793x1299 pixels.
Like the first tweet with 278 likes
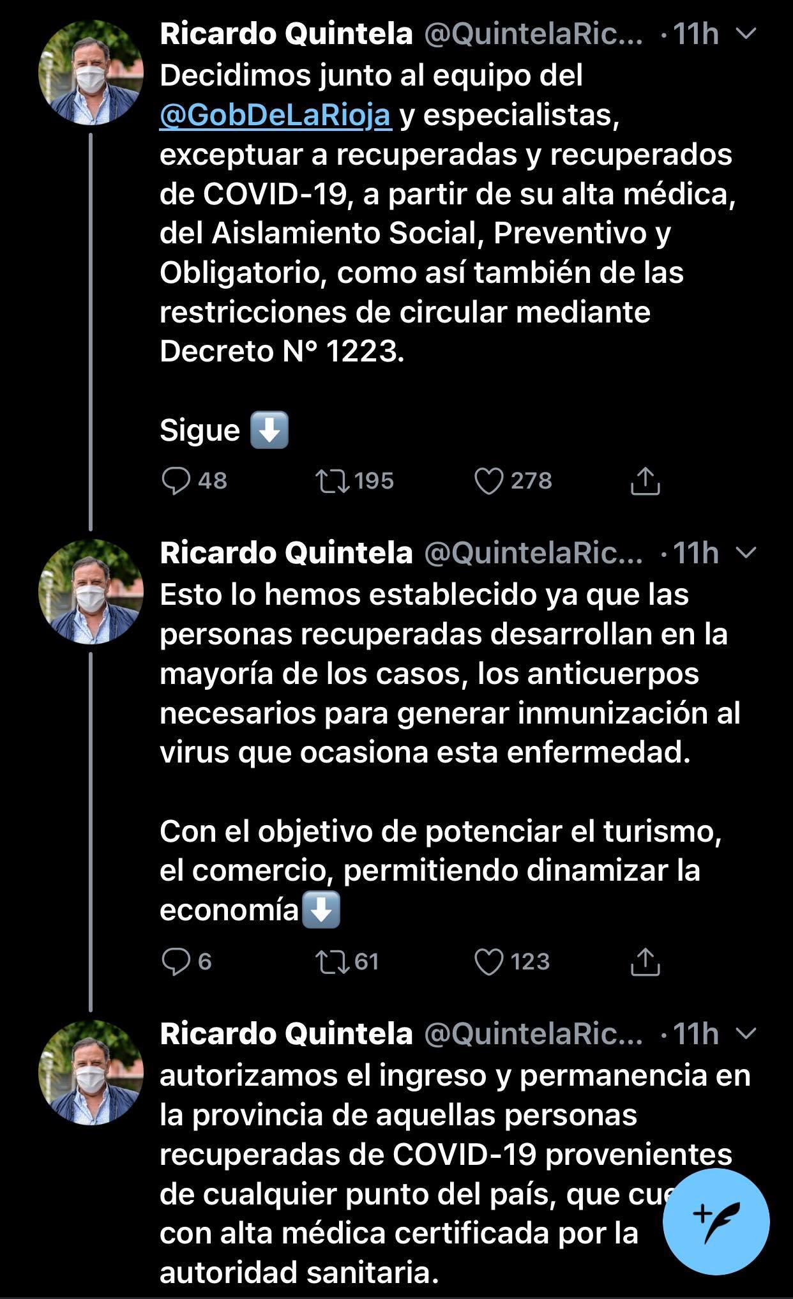(x=489, y=481)
